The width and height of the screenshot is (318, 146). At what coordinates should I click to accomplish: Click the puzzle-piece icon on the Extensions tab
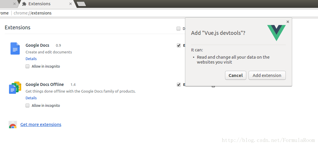coord(24,4)
